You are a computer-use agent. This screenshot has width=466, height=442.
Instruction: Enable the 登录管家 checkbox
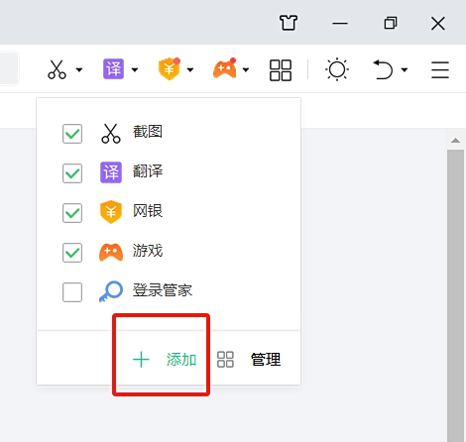pos(72,292)
